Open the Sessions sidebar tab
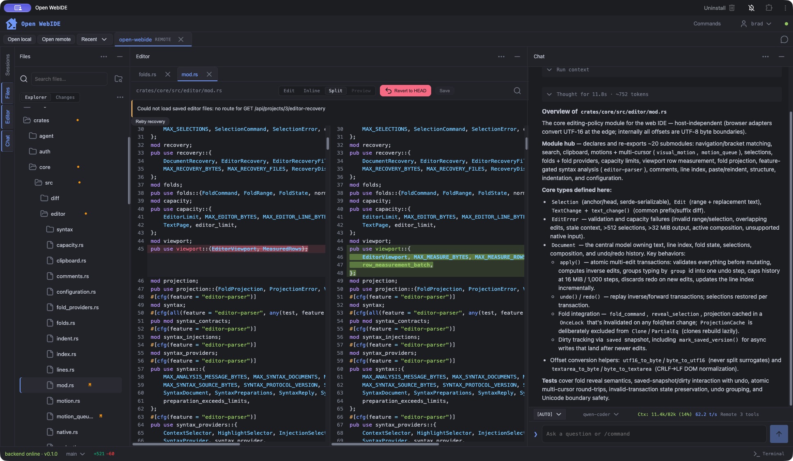Viewport: 793px width, 461px height. click(7, 65)
